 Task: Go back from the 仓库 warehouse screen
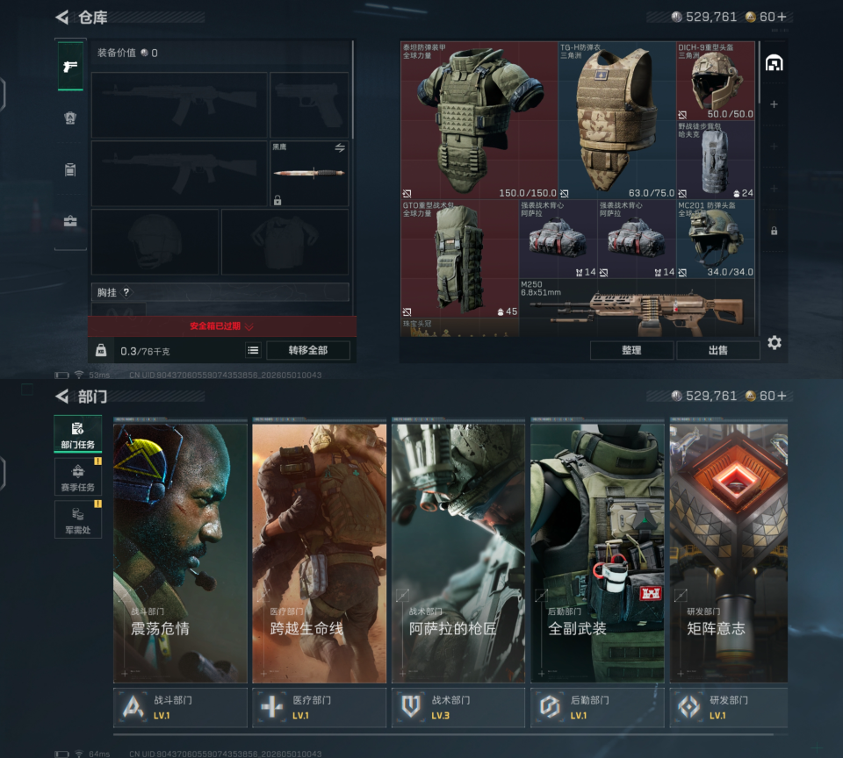click(x=61, y=18)
